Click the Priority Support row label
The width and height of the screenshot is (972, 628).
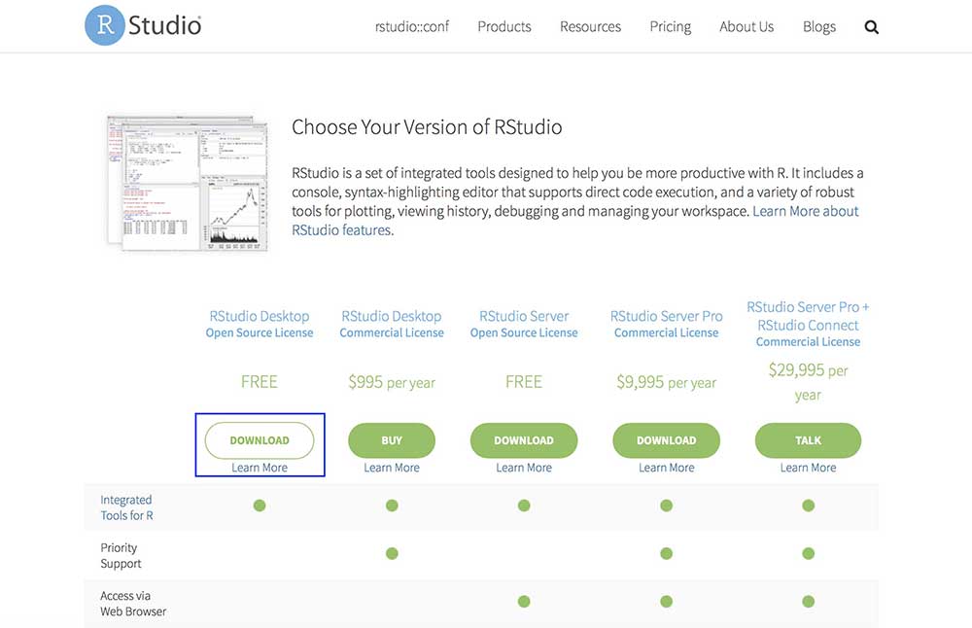click(121, 555)
